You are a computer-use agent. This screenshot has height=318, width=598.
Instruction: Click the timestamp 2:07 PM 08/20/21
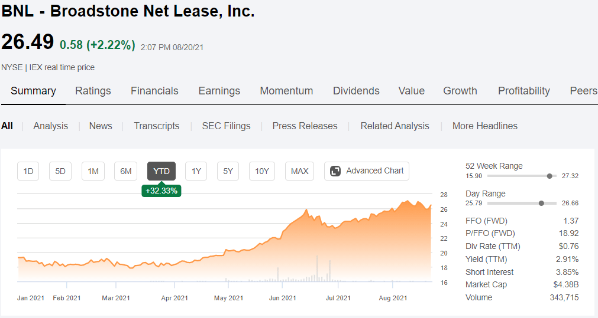172,48
